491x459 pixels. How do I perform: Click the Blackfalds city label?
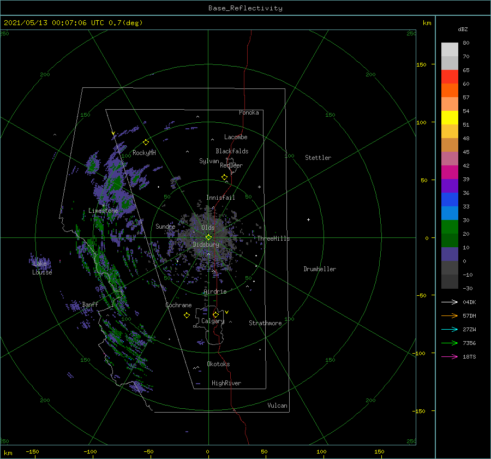[x=232, y=151]
